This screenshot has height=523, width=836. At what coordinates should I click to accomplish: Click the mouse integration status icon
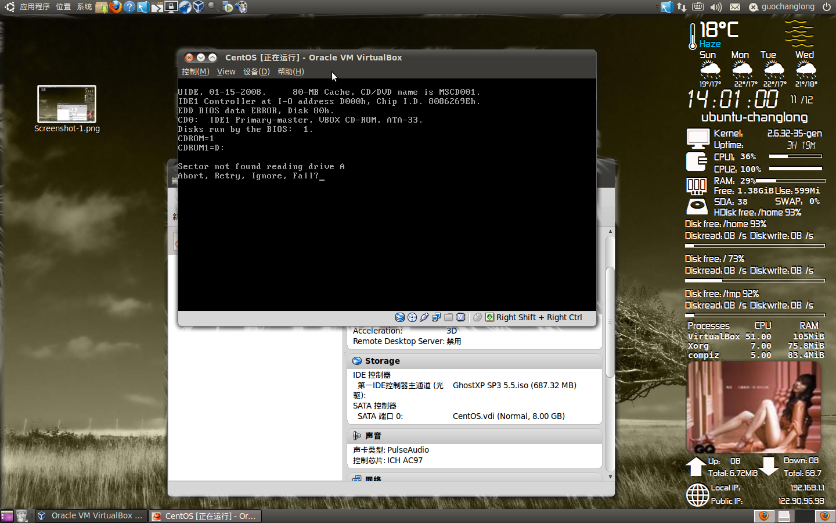coord(478,317)
